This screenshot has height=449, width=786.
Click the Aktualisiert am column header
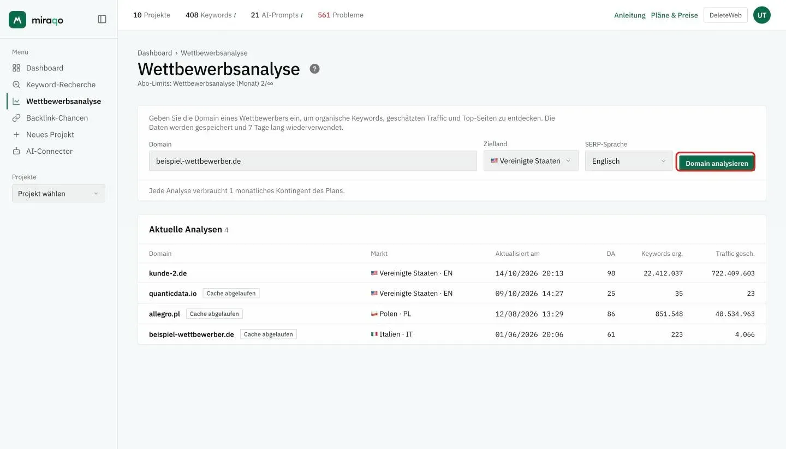point(517,254)
